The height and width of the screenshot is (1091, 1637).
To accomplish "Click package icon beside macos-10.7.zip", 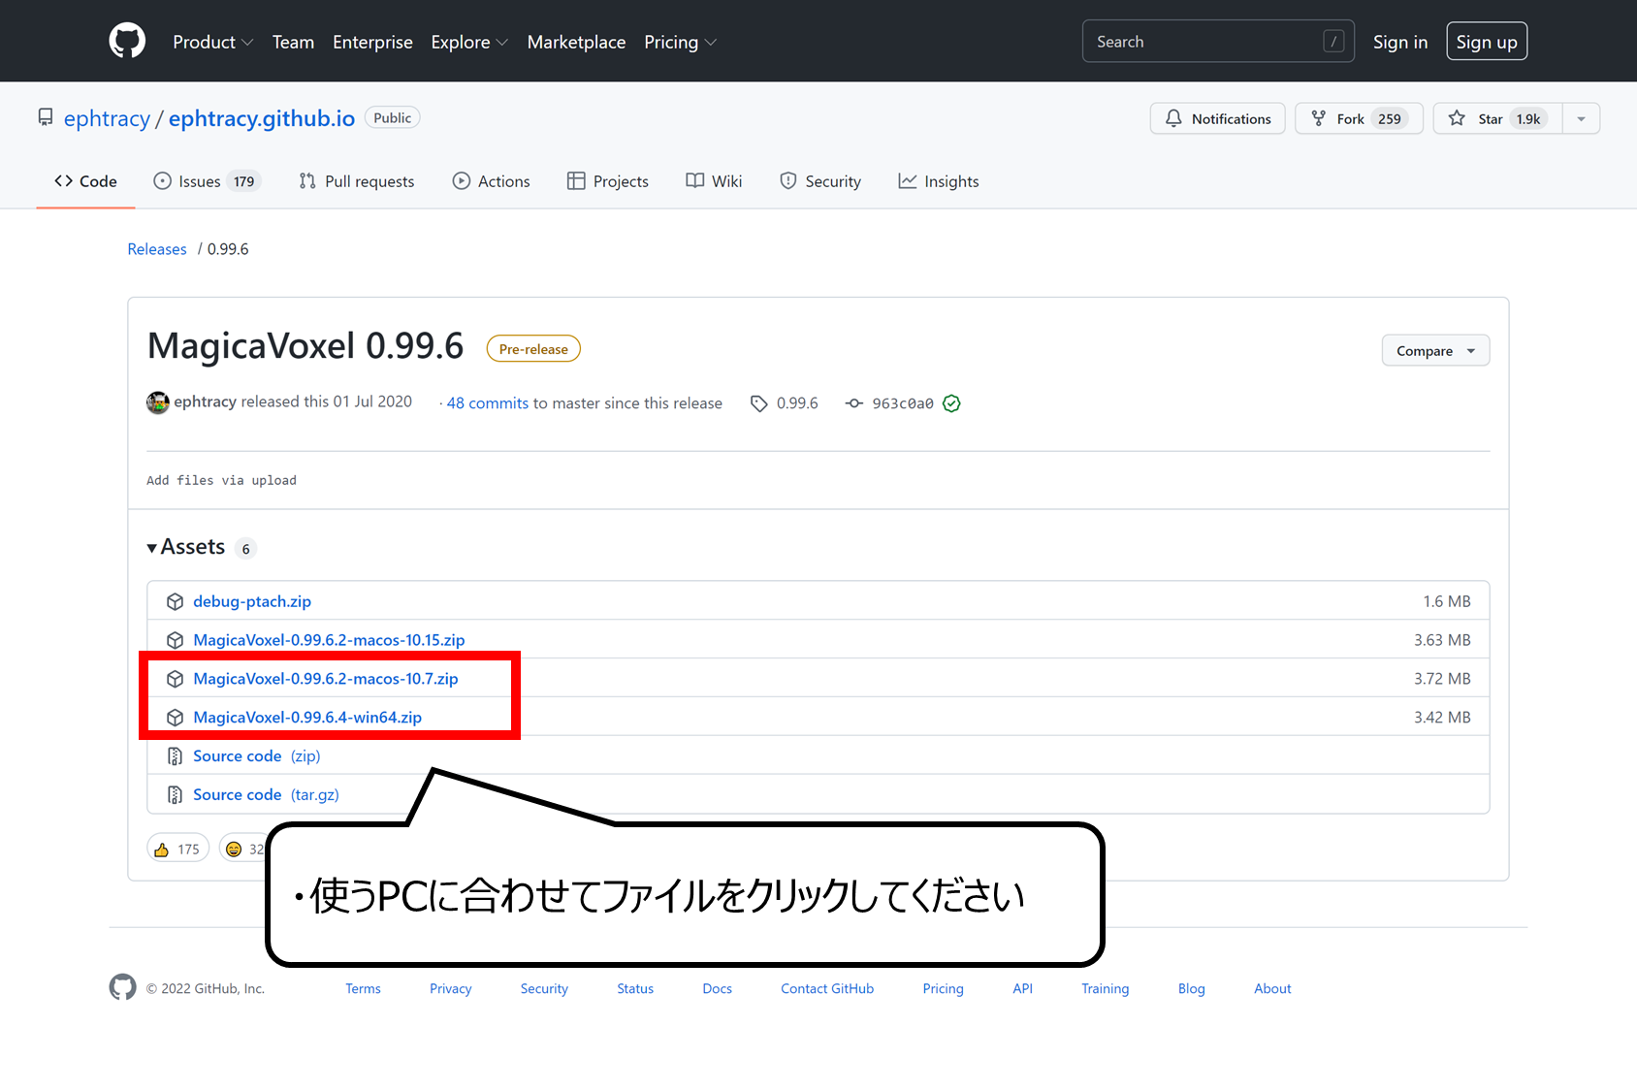I will 175,679.
